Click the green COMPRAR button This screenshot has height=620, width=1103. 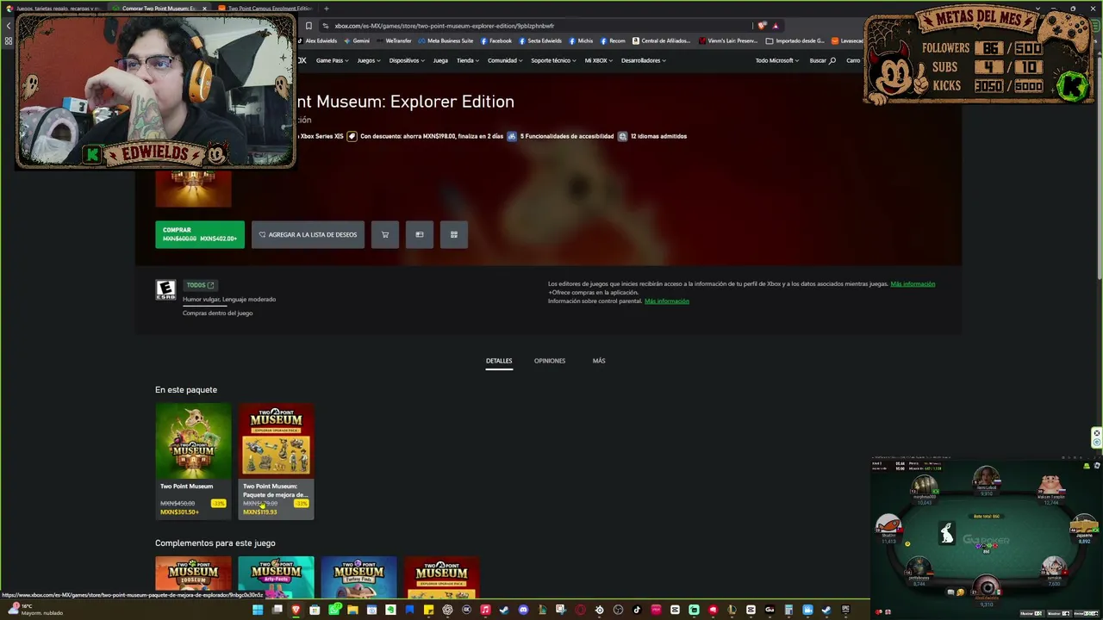click(x=200, y=234)
